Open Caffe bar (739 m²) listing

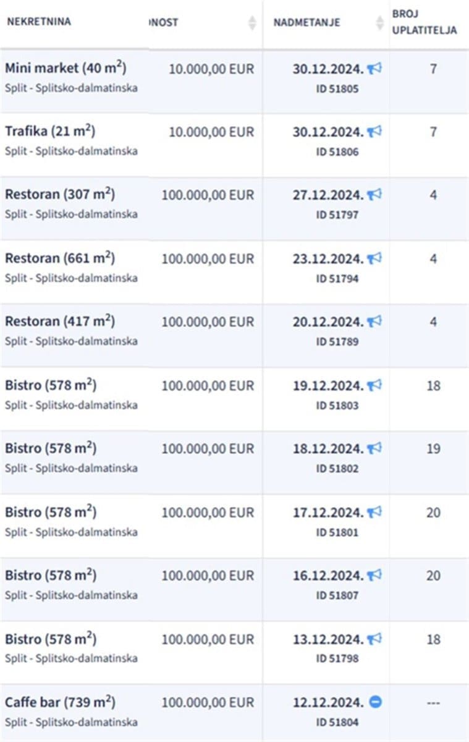tap(61, 702)
